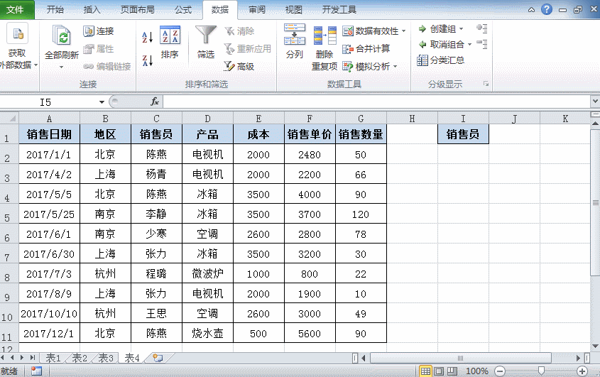The height and width of the screenshot is (377, 600).
Task: Switch to Formulas tab
Action: point(183,9)
